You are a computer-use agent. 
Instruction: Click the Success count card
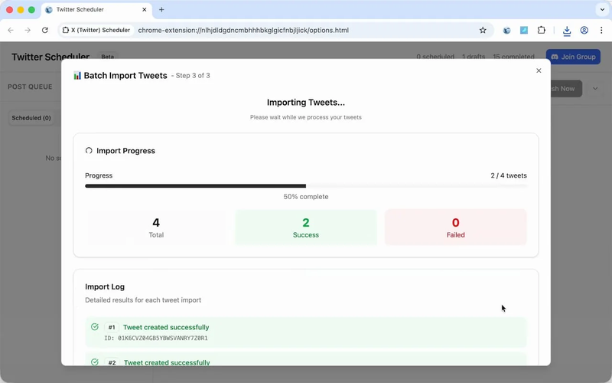[306, 228]
